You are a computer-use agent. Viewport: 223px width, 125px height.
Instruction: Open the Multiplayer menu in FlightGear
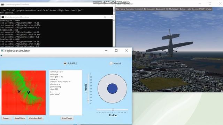click(x=174, y=9)
